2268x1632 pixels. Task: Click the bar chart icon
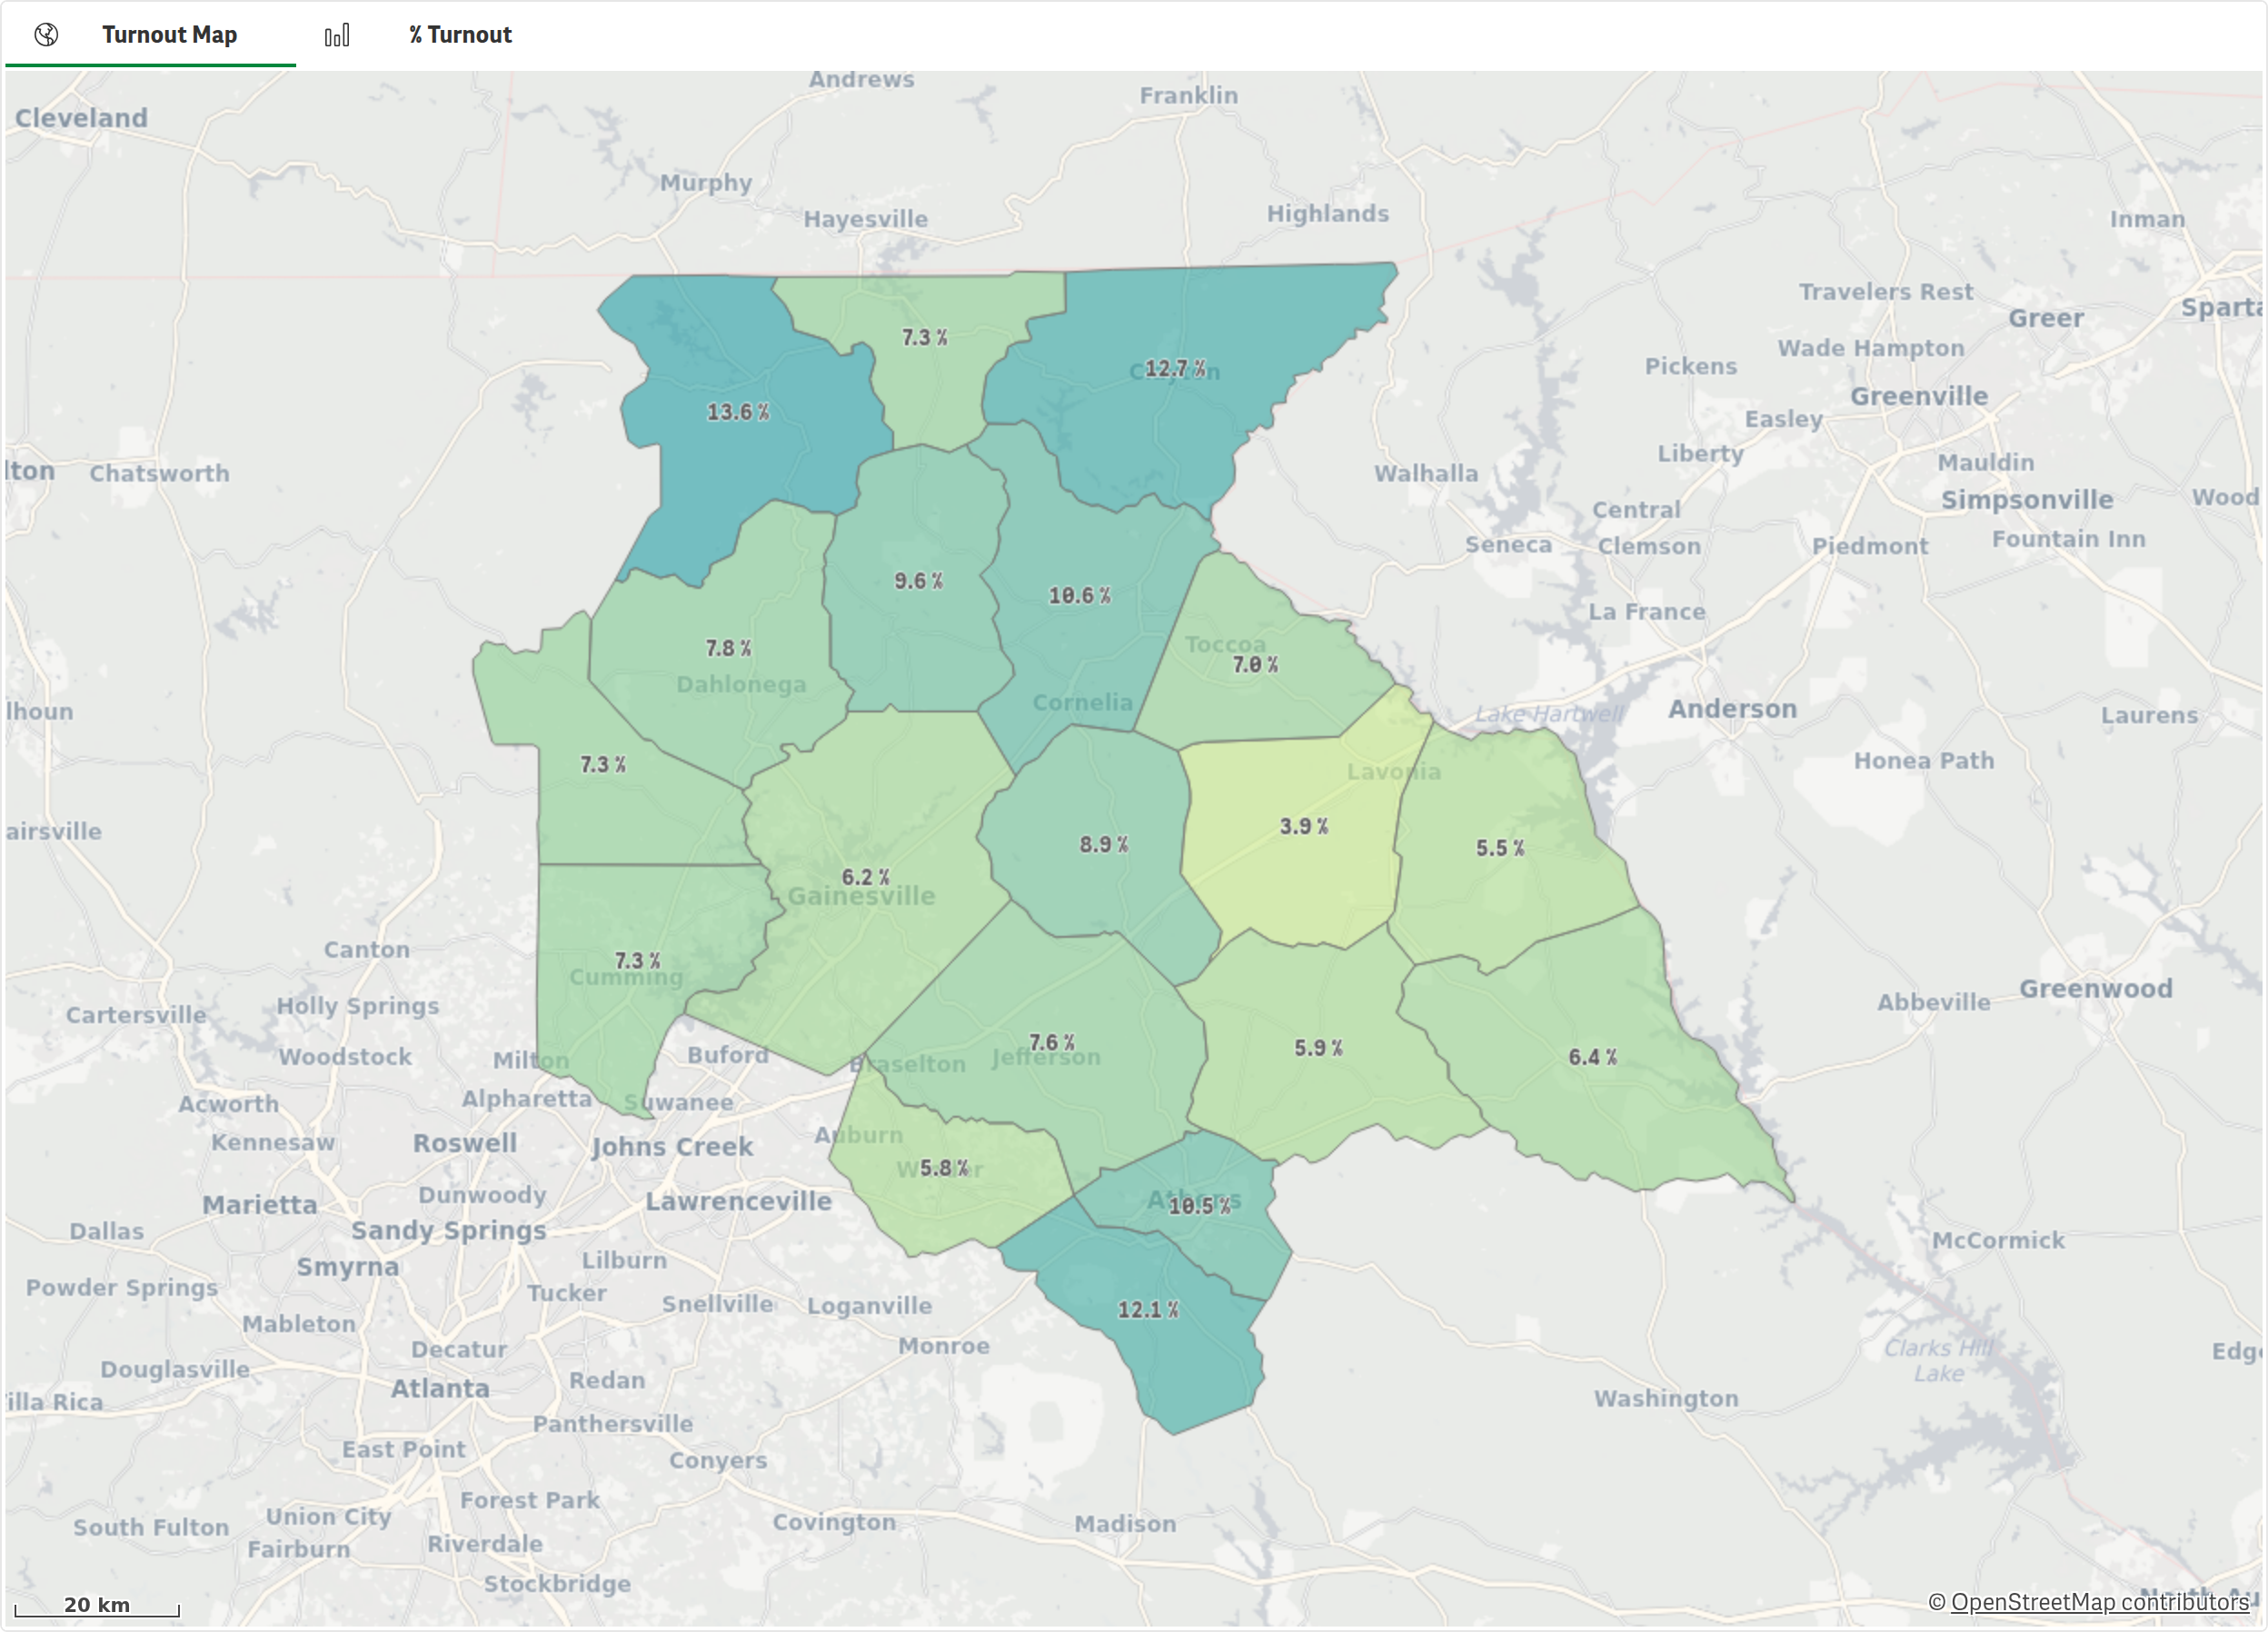[x=337, y=35]
